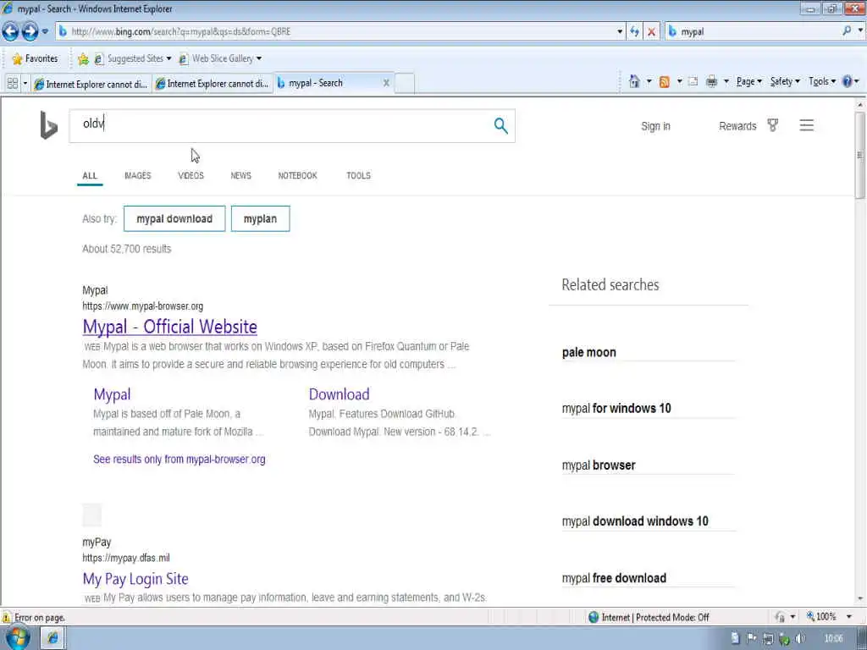
Task: Open a new blank tab
Action: (x=405, y=84)
